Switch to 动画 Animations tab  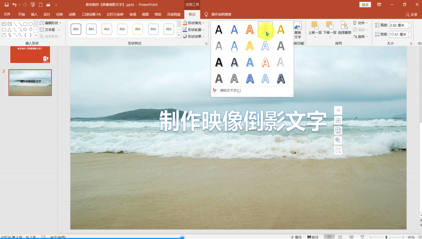click(72, 14)
